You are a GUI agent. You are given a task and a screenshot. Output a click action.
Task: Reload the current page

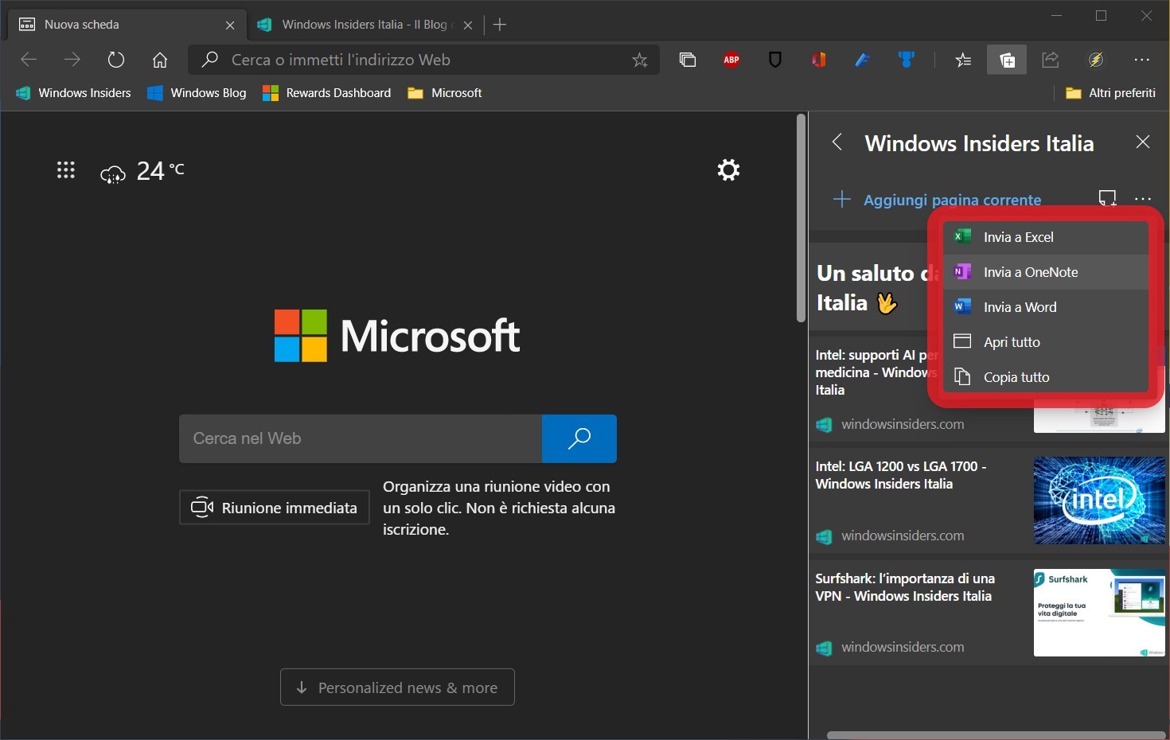[116, 60]
